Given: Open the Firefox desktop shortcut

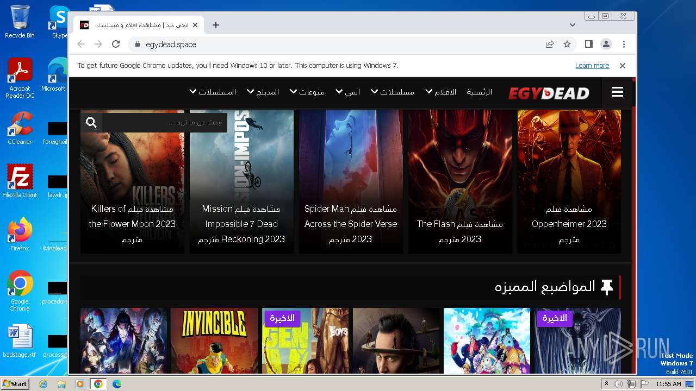Looking at the screenshot, I should click(20, 234).
